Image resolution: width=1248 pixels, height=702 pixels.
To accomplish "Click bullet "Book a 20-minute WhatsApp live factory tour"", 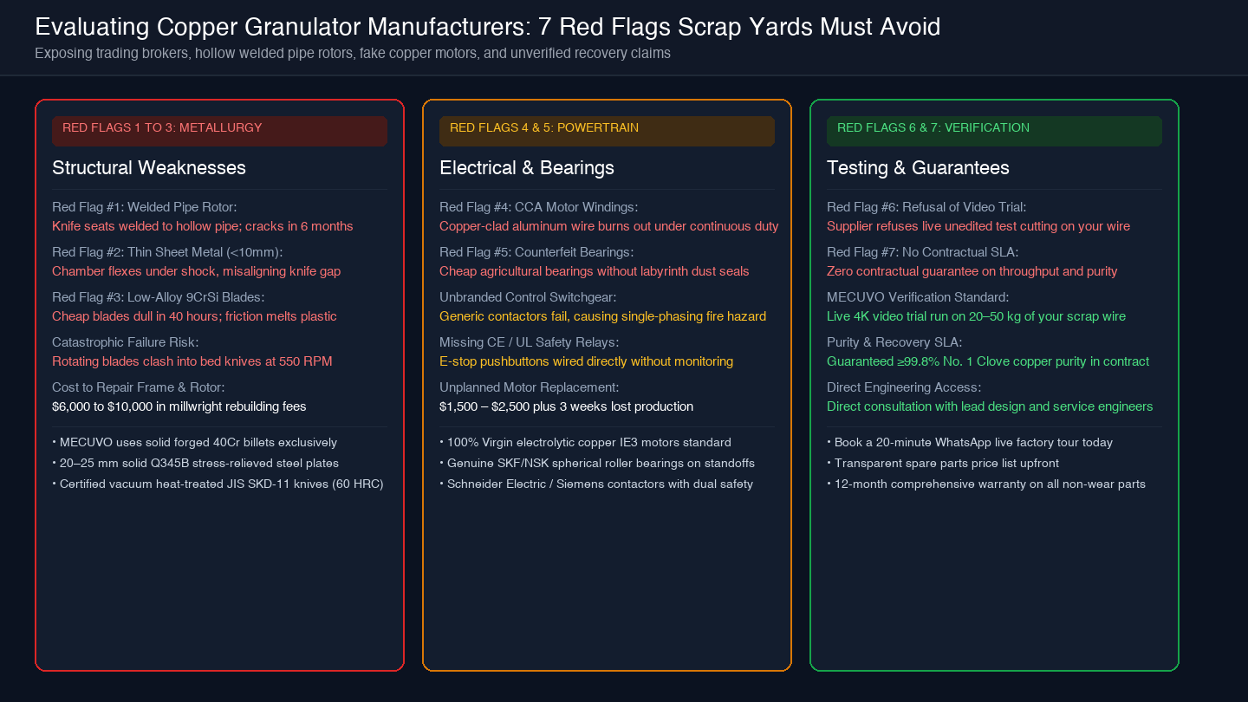I will coord(970,443).
